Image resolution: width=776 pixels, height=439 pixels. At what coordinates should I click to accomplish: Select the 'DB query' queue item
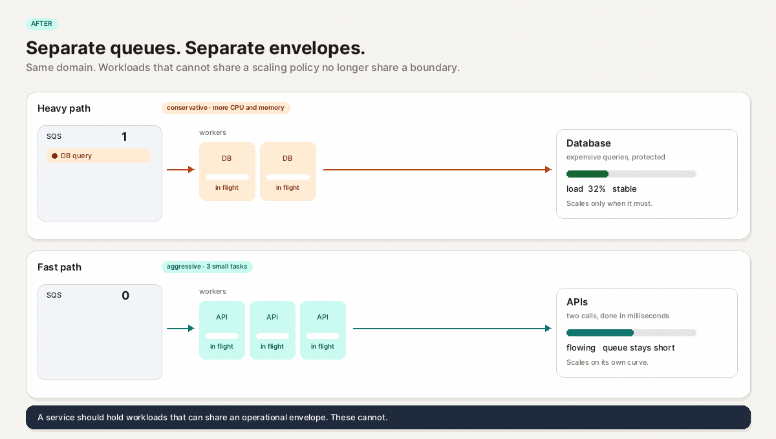coord(98,156)
